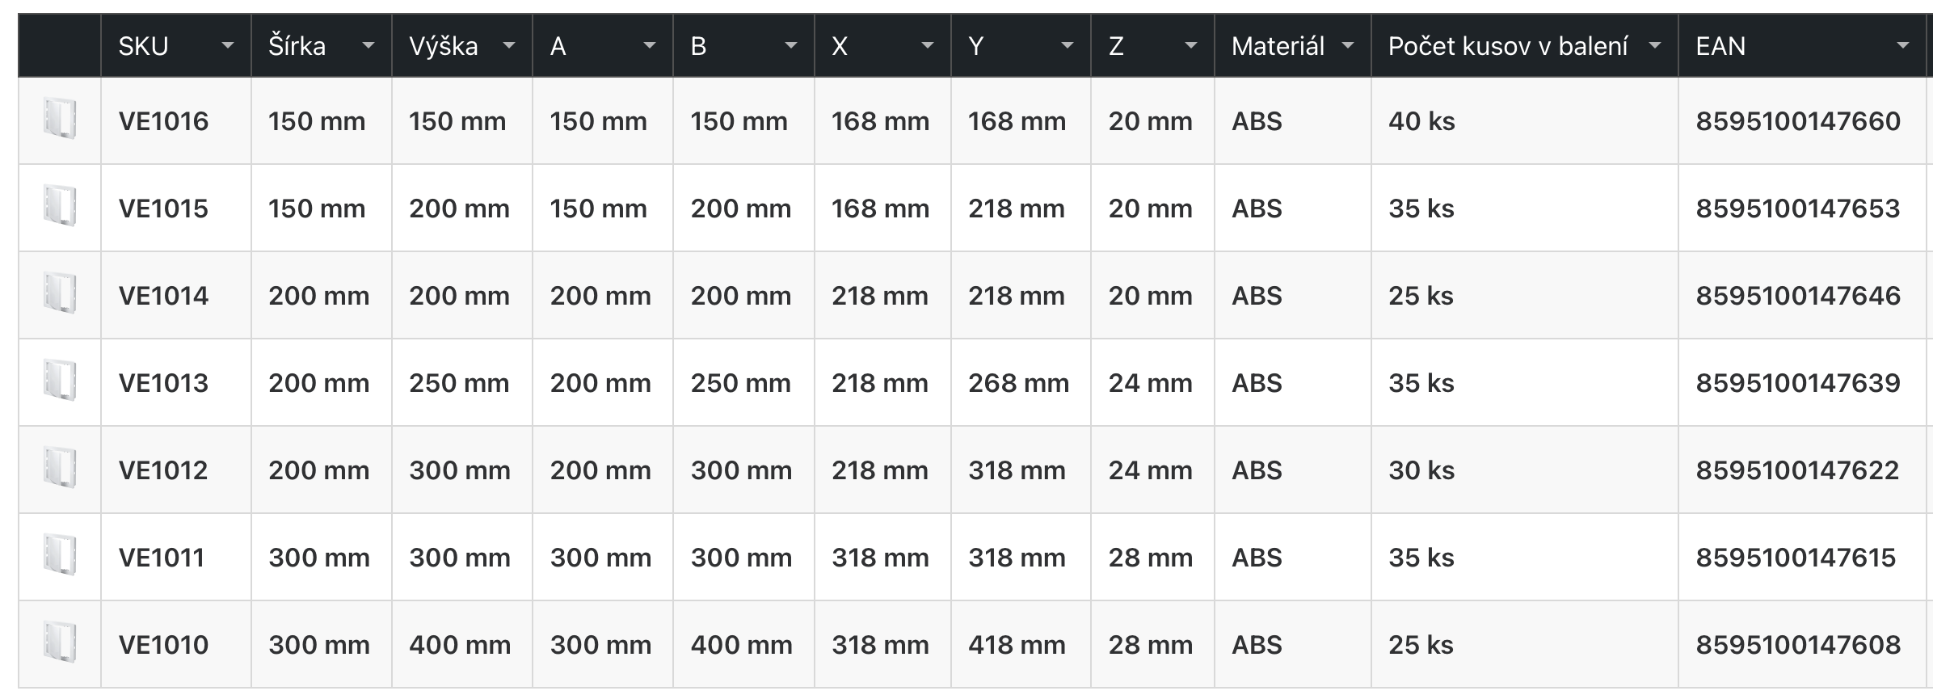
Task: Select the VE1013 SKU cell
Action: [x=176, y=383]
